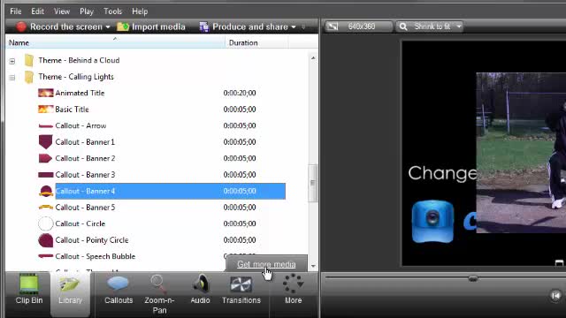The height and width of the screenshot is (318, 566).
Task: Click the Get more media link
Action: (x=266, y=264)
